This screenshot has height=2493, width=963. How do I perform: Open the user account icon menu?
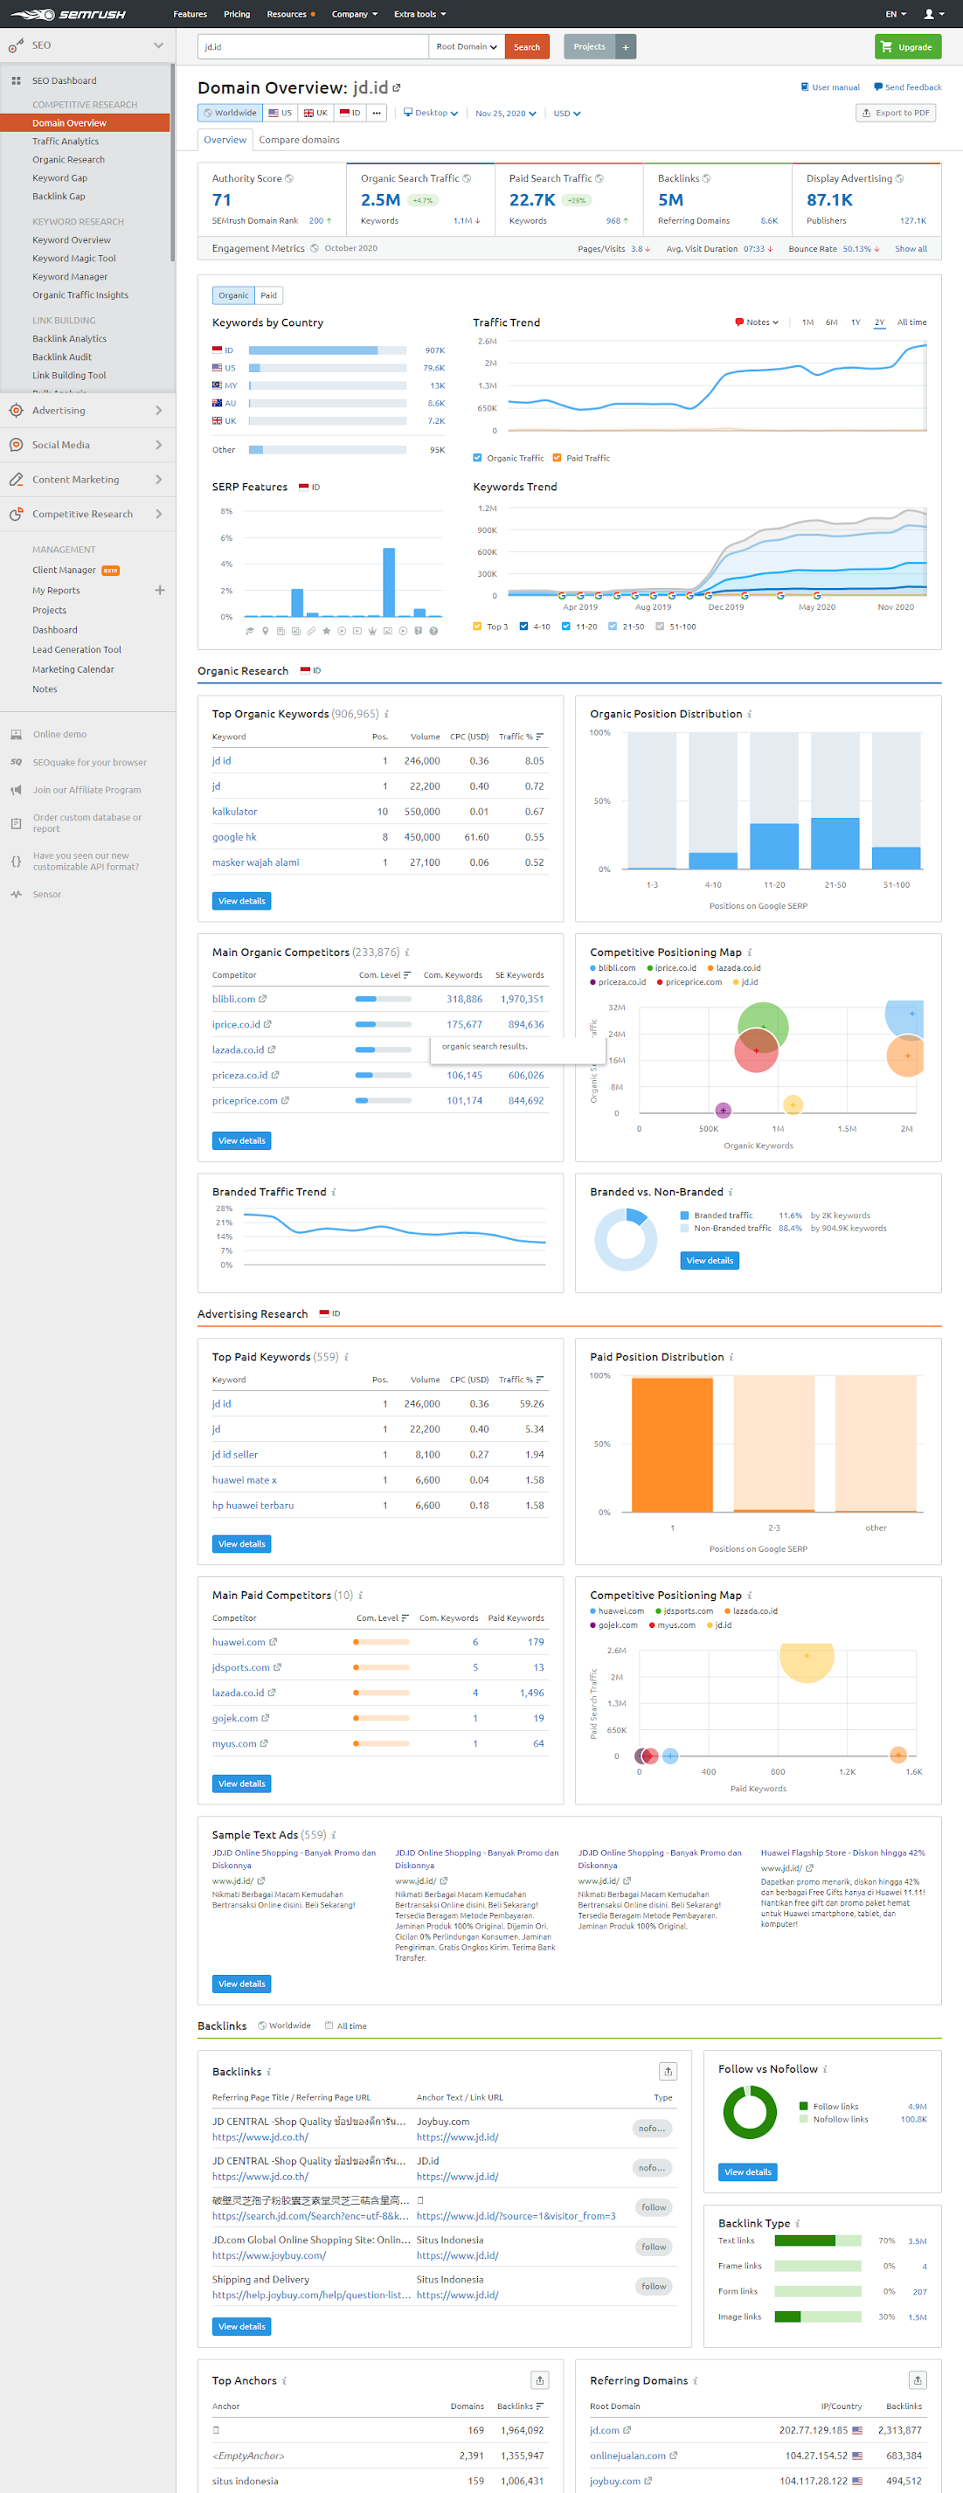coord(932,15)
